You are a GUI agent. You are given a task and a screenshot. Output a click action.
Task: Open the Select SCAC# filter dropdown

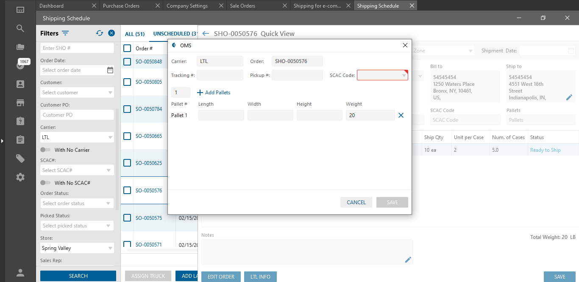pyautogui.click(x=77, y=170)
